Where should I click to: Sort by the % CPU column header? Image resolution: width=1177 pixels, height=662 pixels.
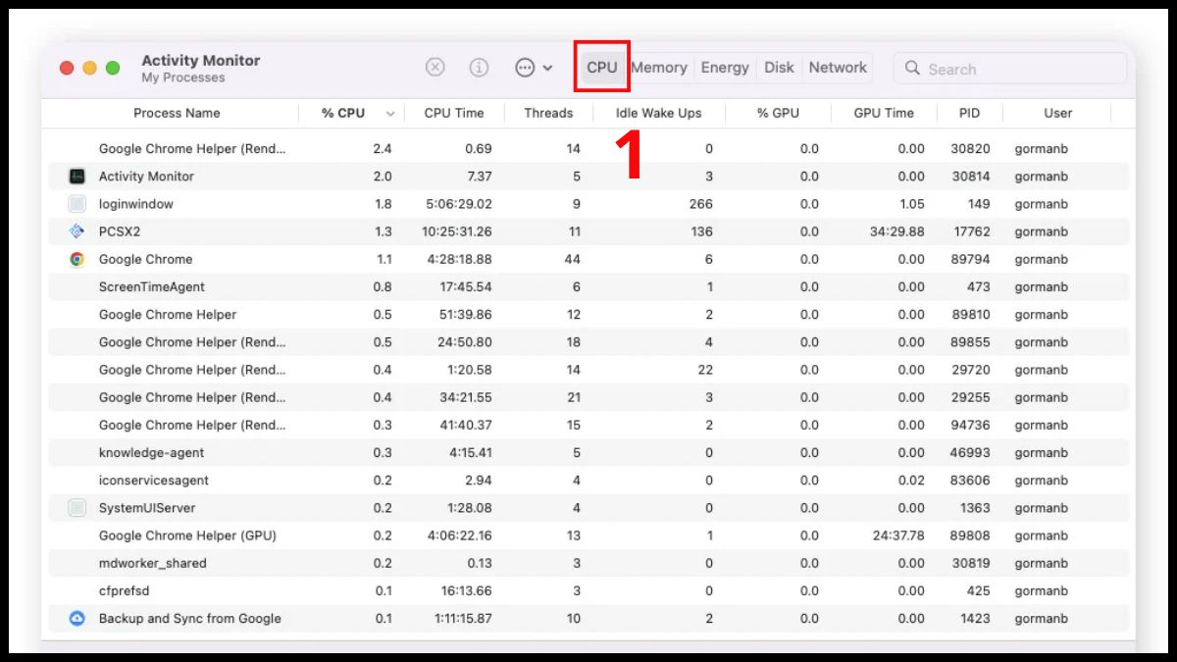coord(343,113)
